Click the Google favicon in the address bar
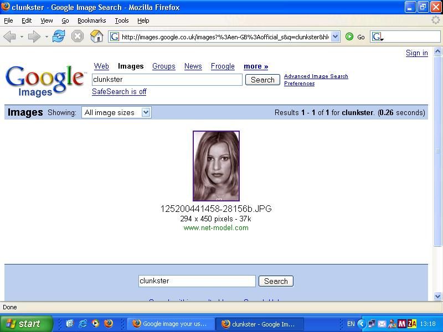 point(115,37)
